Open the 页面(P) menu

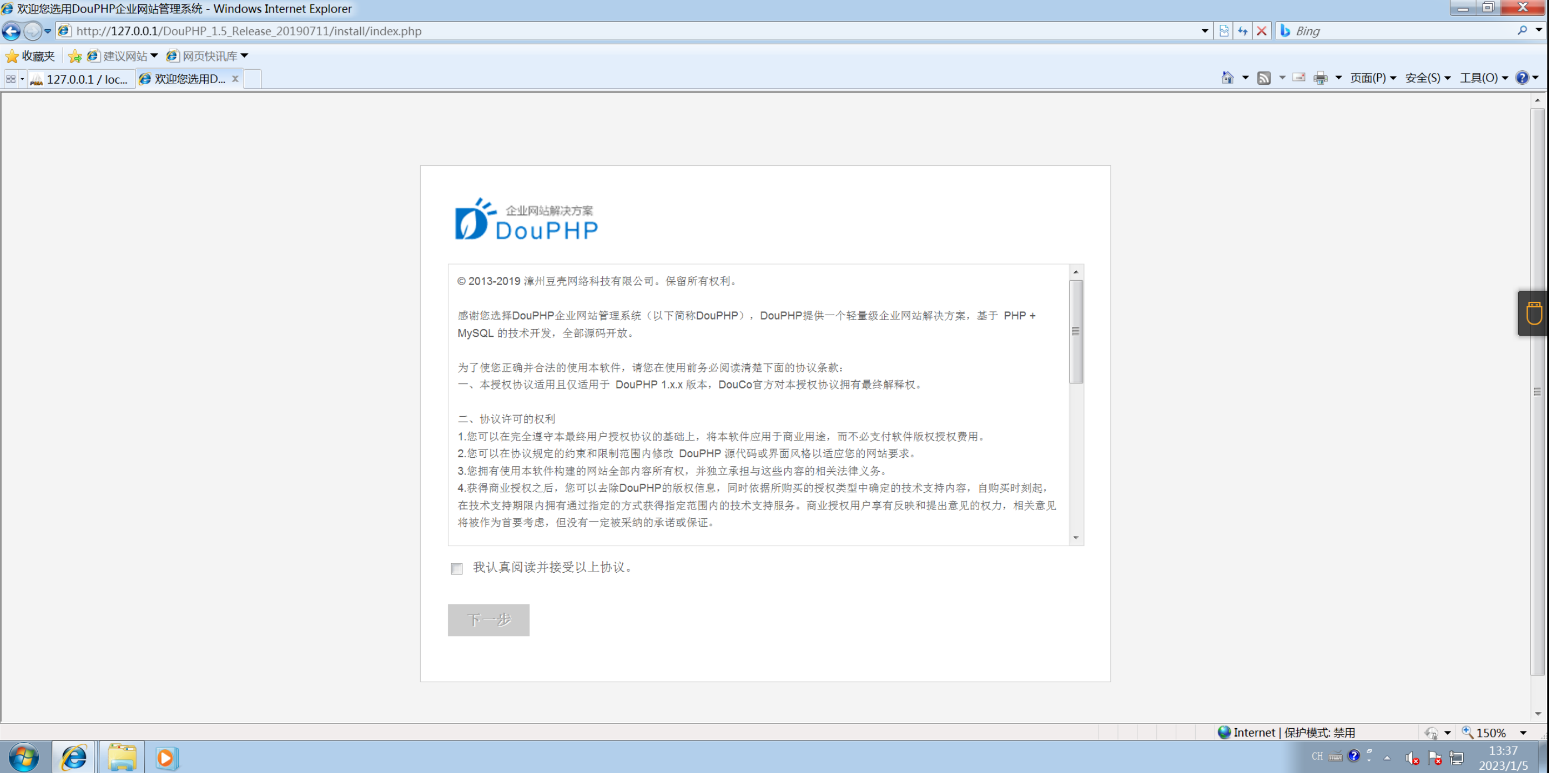(1373, 78)
